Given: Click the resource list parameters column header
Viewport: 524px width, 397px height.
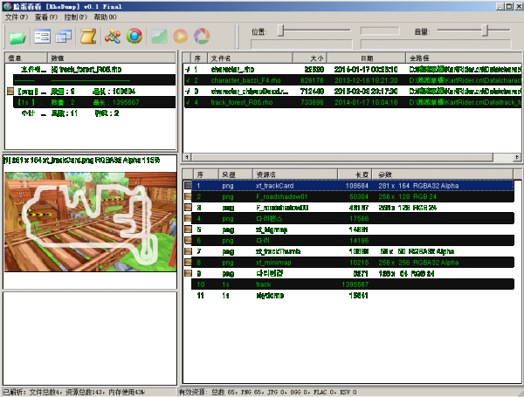Looking at the screenshot, I should 443,175.
